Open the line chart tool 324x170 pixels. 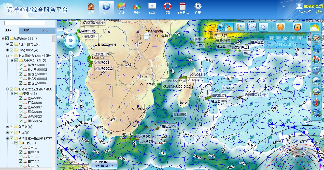tap(241, 27)
